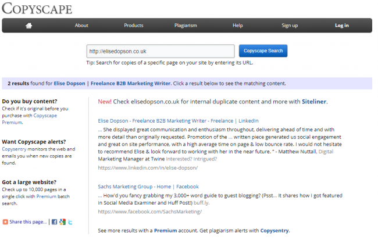Screen dimensions: 378x240
Task: Click the LinkedIn result snippet text
Action: 220,144
